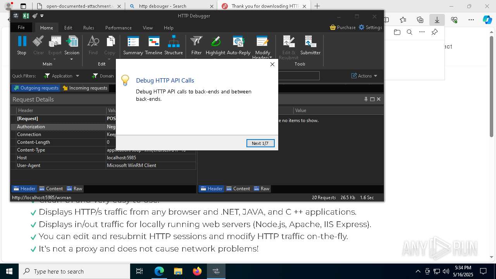Pin the Request Details panel

[366, 99]
